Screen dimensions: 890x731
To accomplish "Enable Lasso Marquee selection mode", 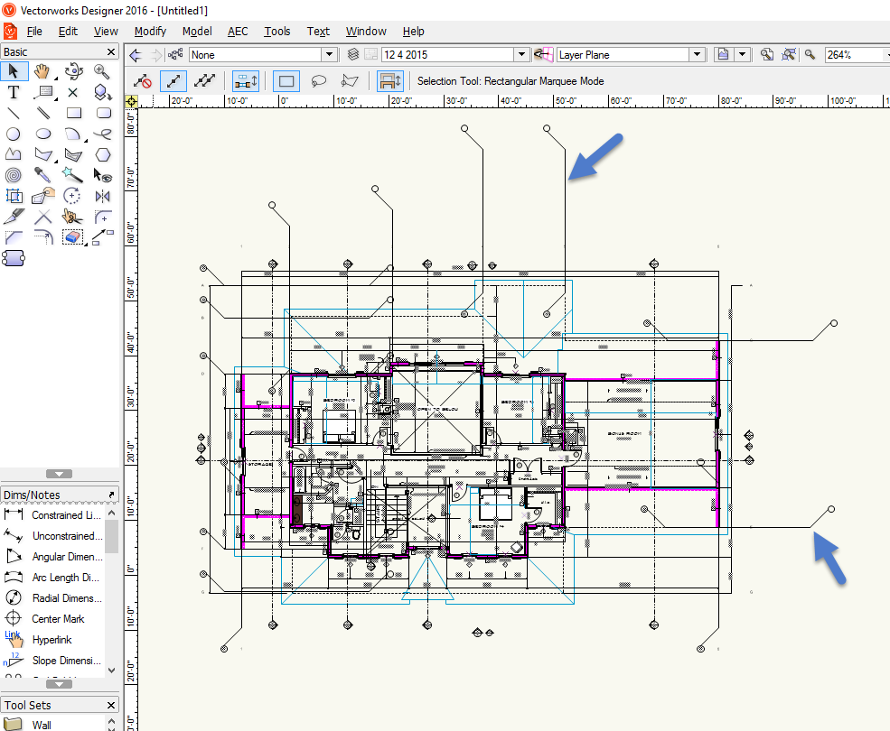I will click(318, 81).
